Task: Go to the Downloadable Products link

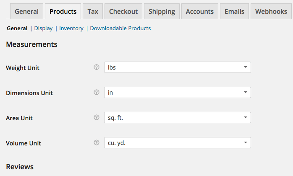Action: pos(120,28)
